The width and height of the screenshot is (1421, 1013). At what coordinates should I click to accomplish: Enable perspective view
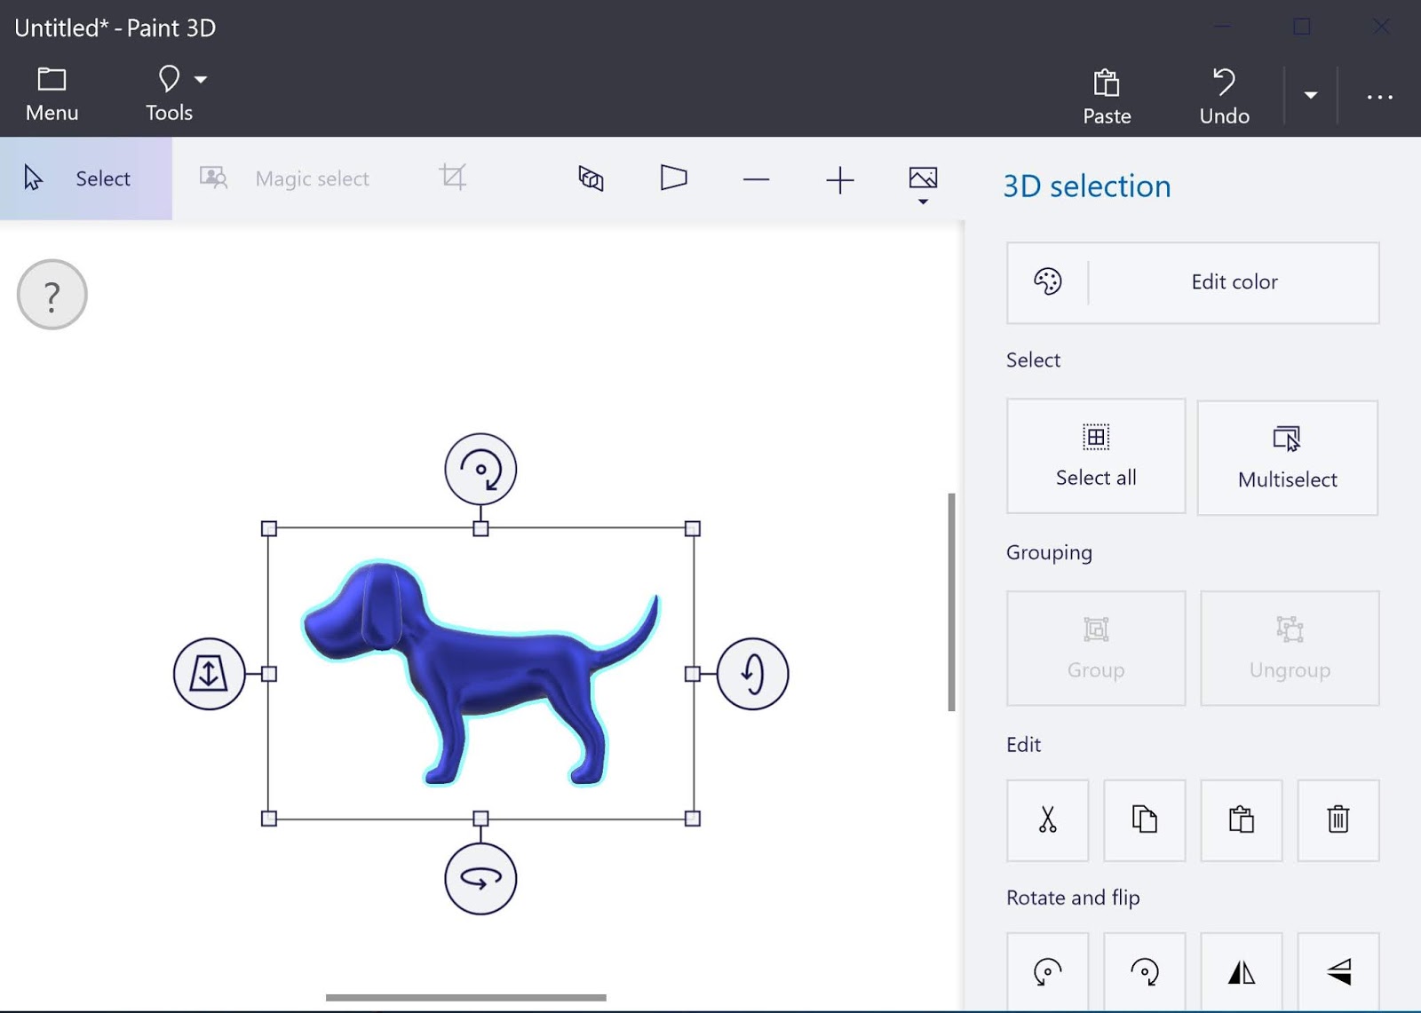pyautogui.click(x=672, y=178)
